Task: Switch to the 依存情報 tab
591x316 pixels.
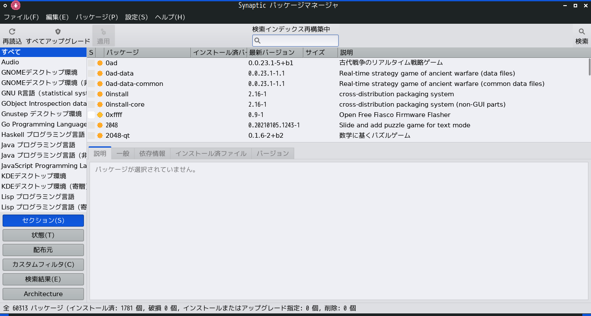Action: pyautogui.click(x=152, y=153)
